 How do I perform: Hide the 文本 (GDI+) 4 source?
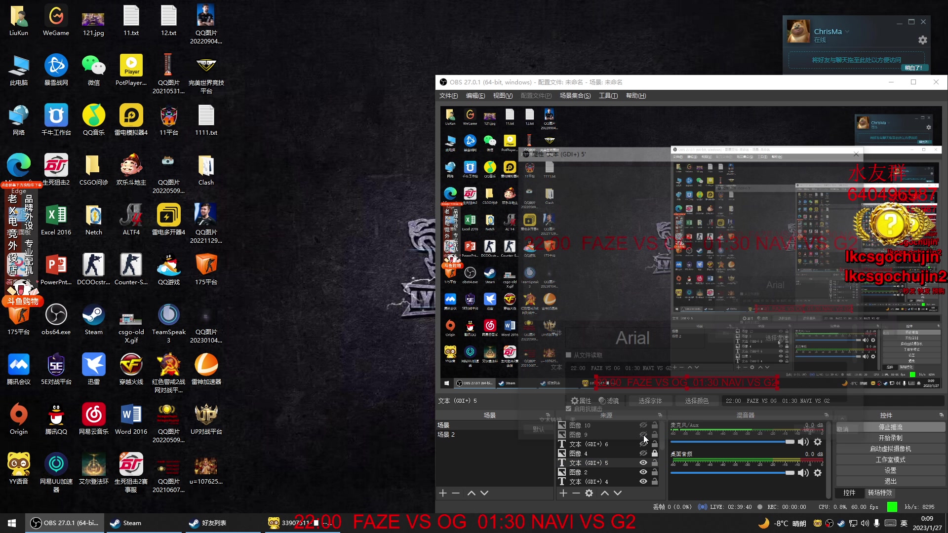[x=643, y=481]
